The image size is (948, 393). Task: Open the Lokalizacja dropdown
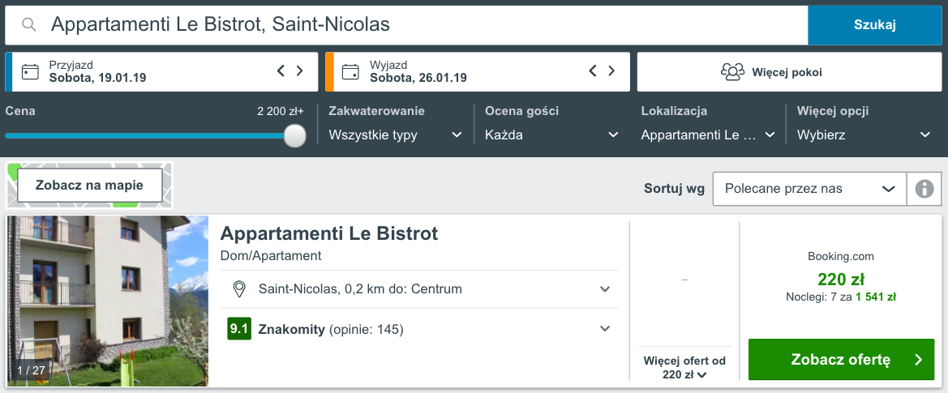tap(708, 135)
